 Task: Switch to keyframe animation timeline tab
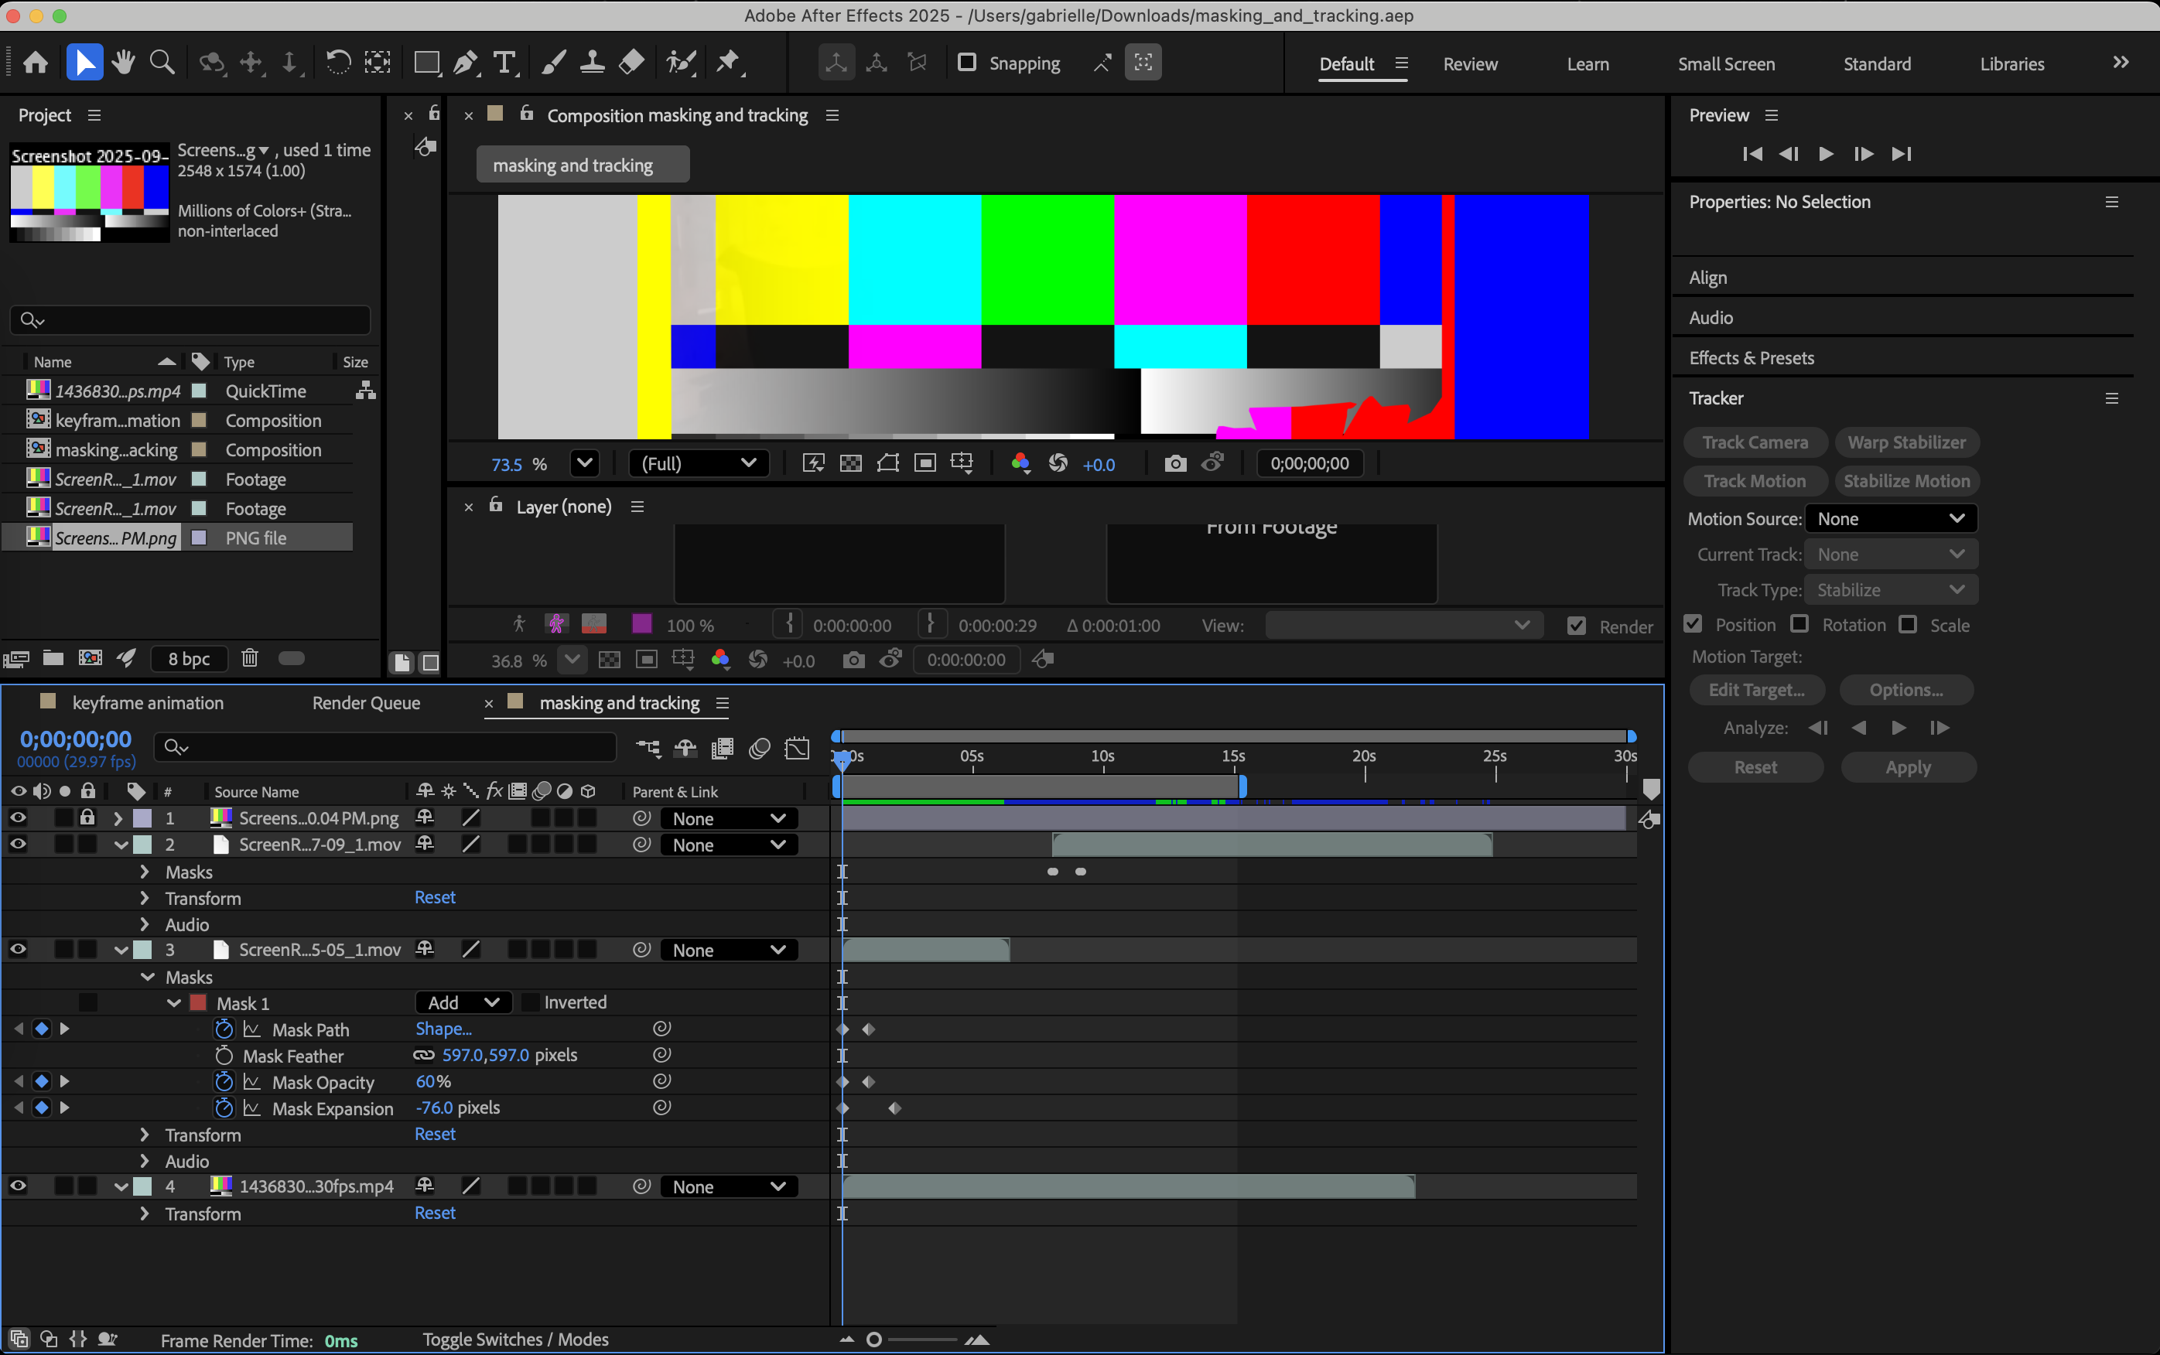[148, 702]
